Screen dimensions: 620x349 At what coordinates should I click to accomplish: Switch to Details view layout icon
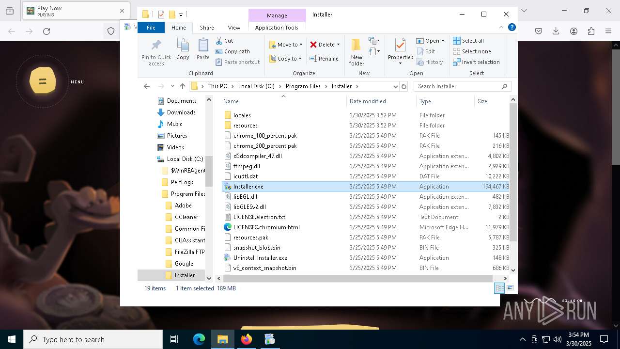[499, 288]
